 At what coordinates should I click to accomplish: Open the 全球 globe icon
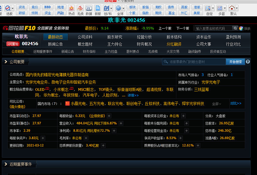[118, 8]
